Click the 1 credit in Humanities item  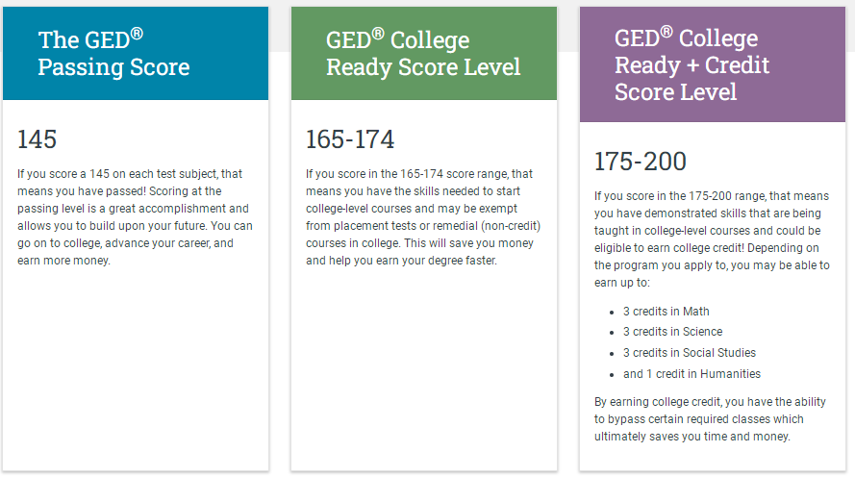[692, 374]
